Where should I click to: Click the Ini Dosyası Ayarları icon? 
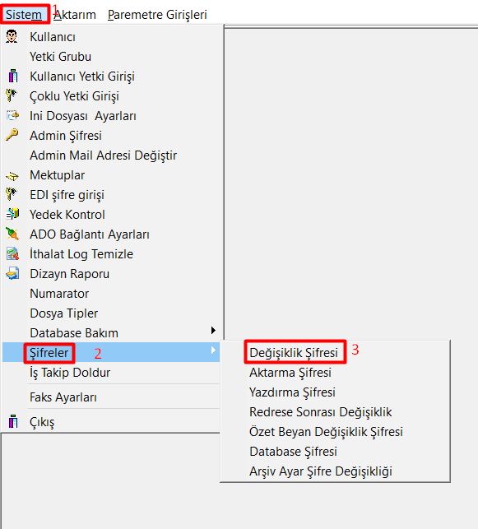(x=12, y=115)
